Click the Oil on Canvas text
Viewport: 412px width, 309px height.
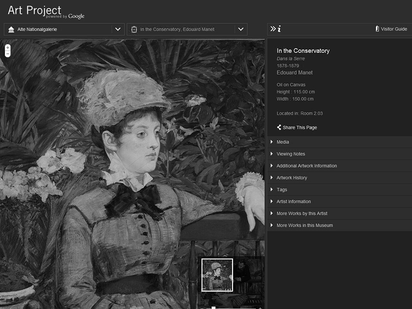[x=291, y=85]
